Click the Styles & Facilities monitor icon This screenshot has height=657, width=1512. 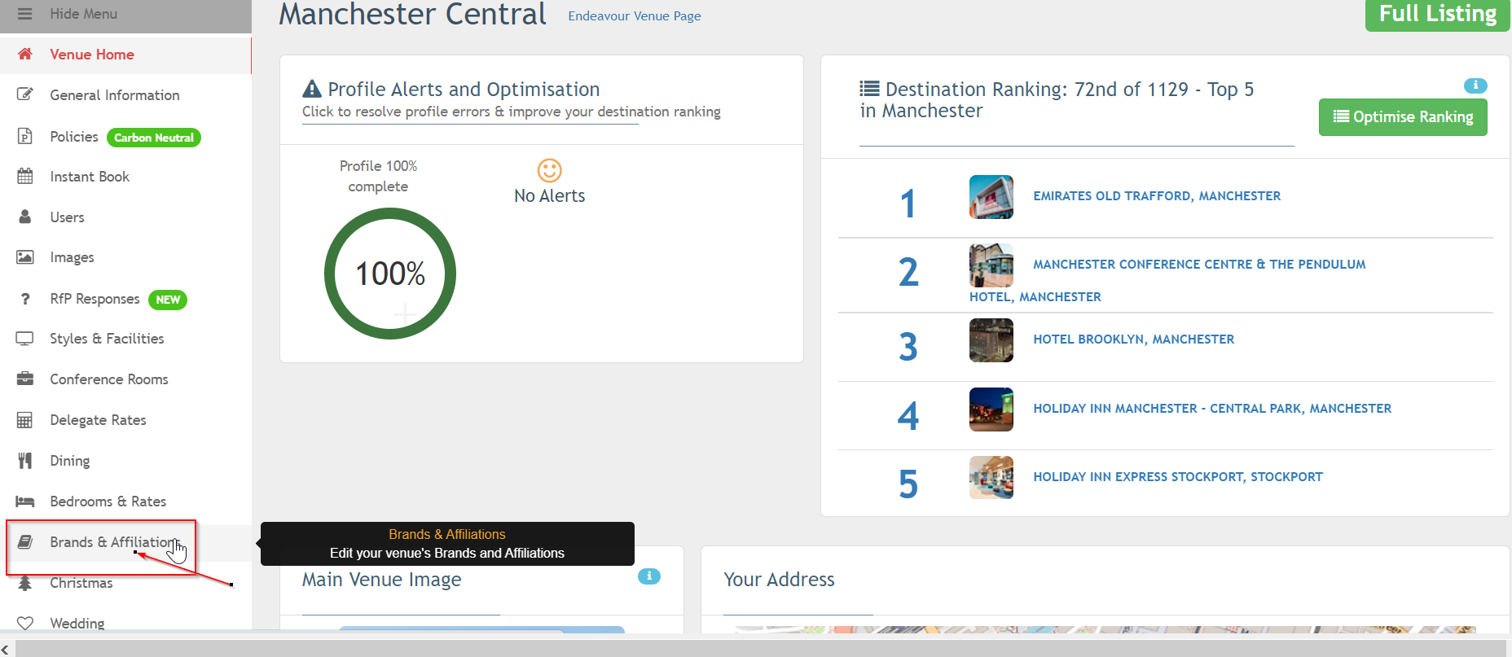[25, 339]
